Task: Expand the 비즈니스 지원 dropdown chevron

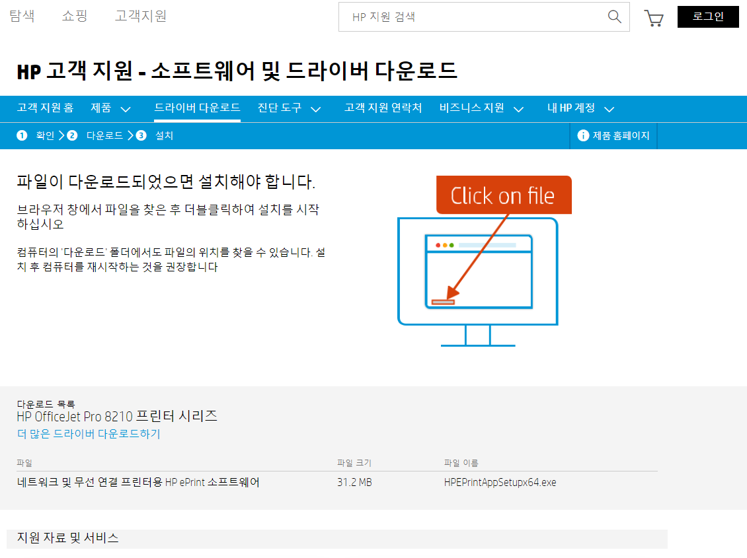Action: 518,110
